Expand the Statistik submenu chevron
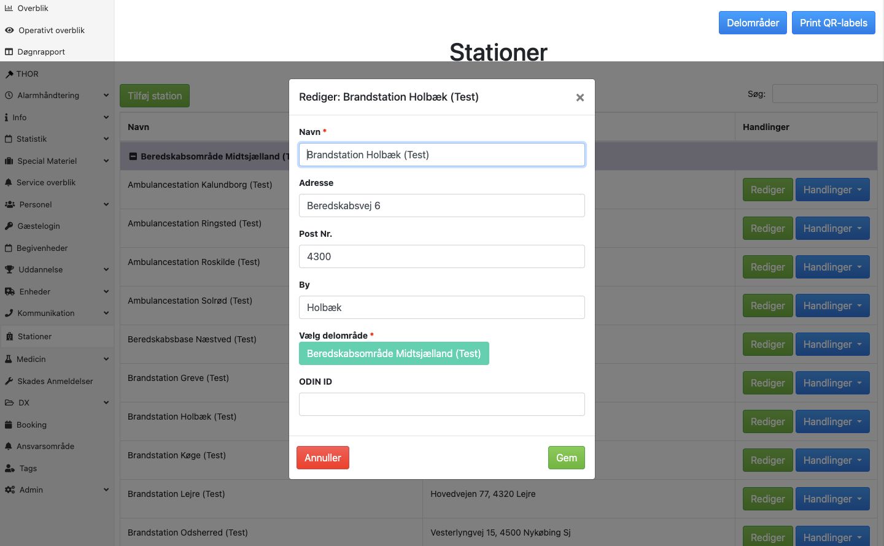The height and width of the screenshot is (546, 884). coord(106,139)
